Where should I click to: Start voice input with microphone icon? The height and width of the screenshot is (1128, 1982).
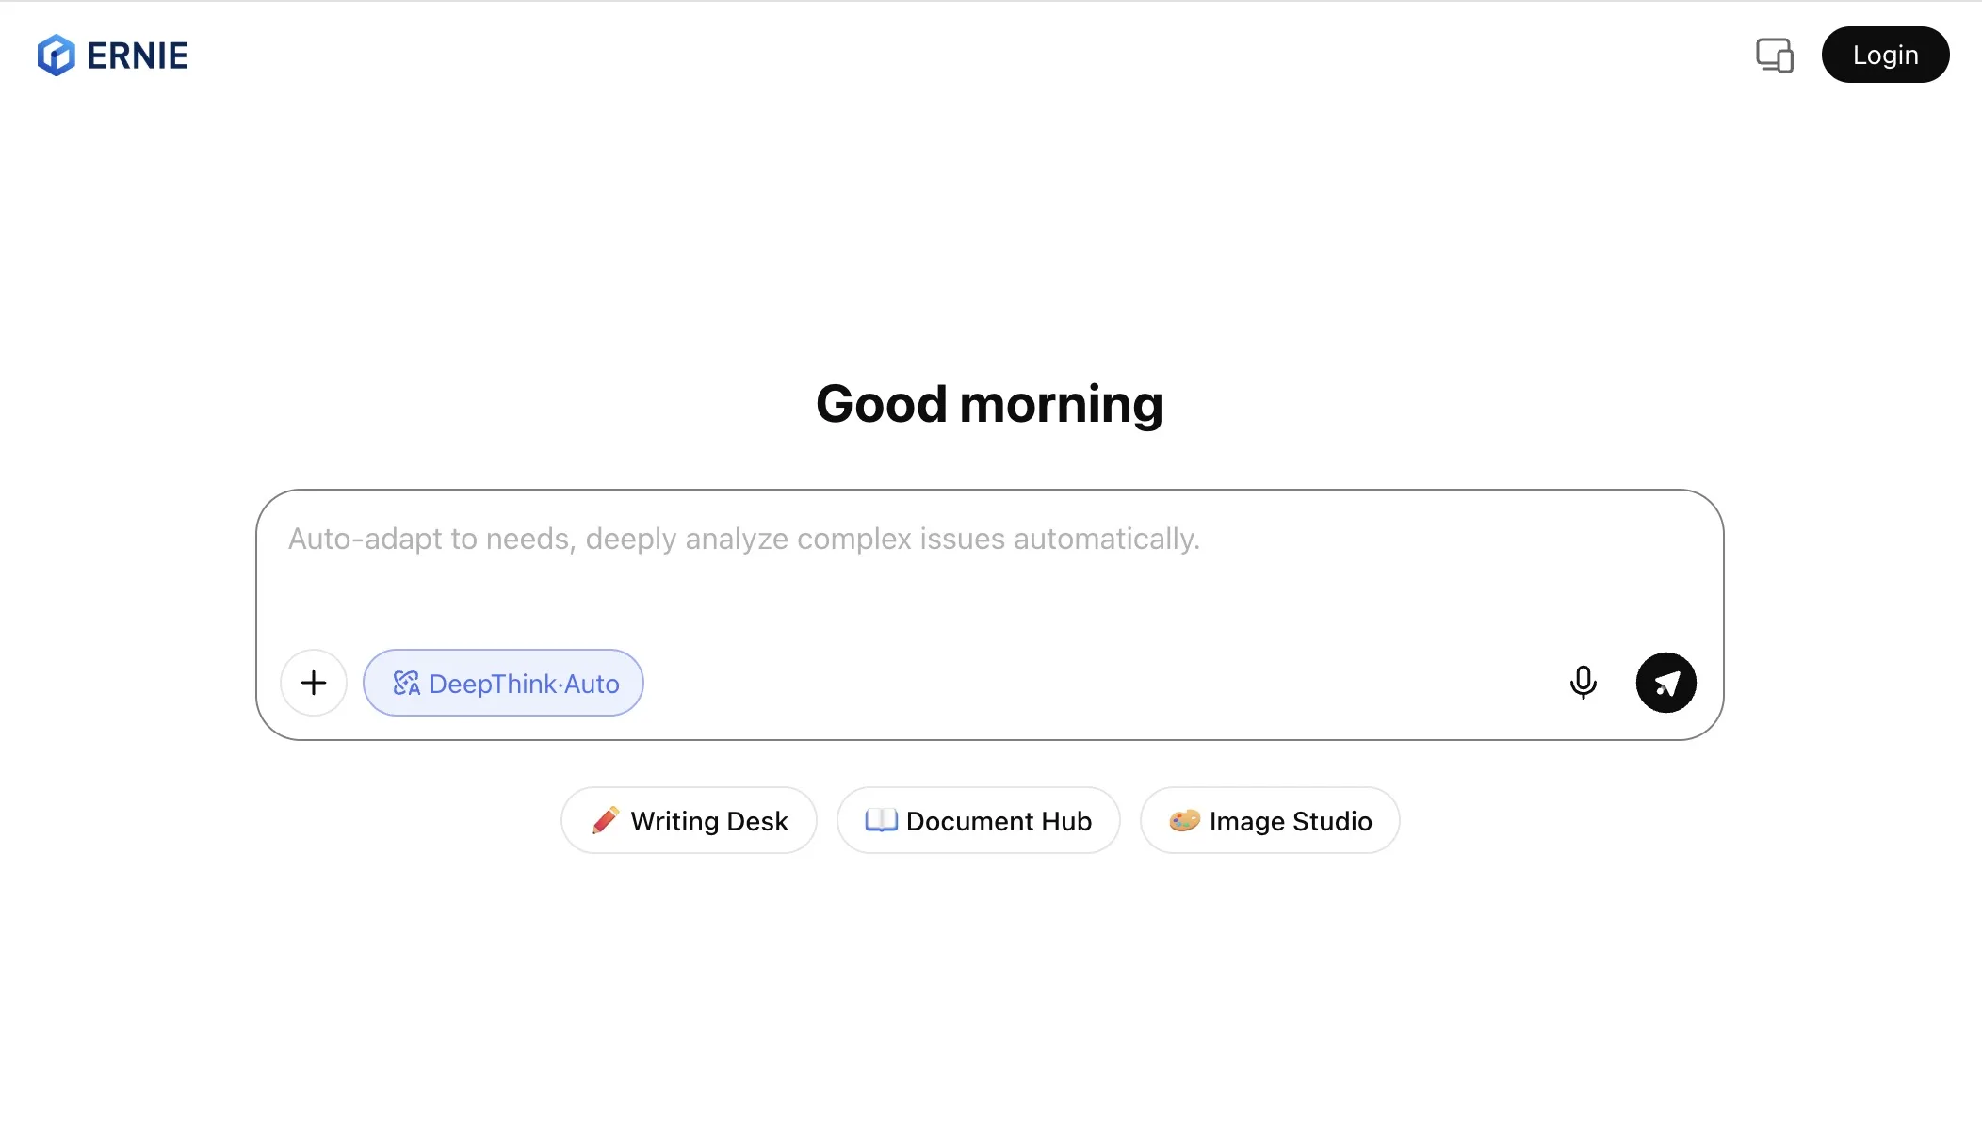coord(1583,683)
